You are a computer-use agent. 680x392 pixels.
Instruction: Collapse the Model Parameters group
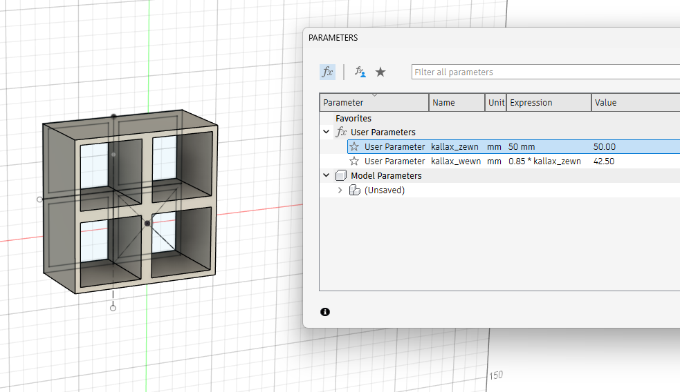(x=326, y=175)
